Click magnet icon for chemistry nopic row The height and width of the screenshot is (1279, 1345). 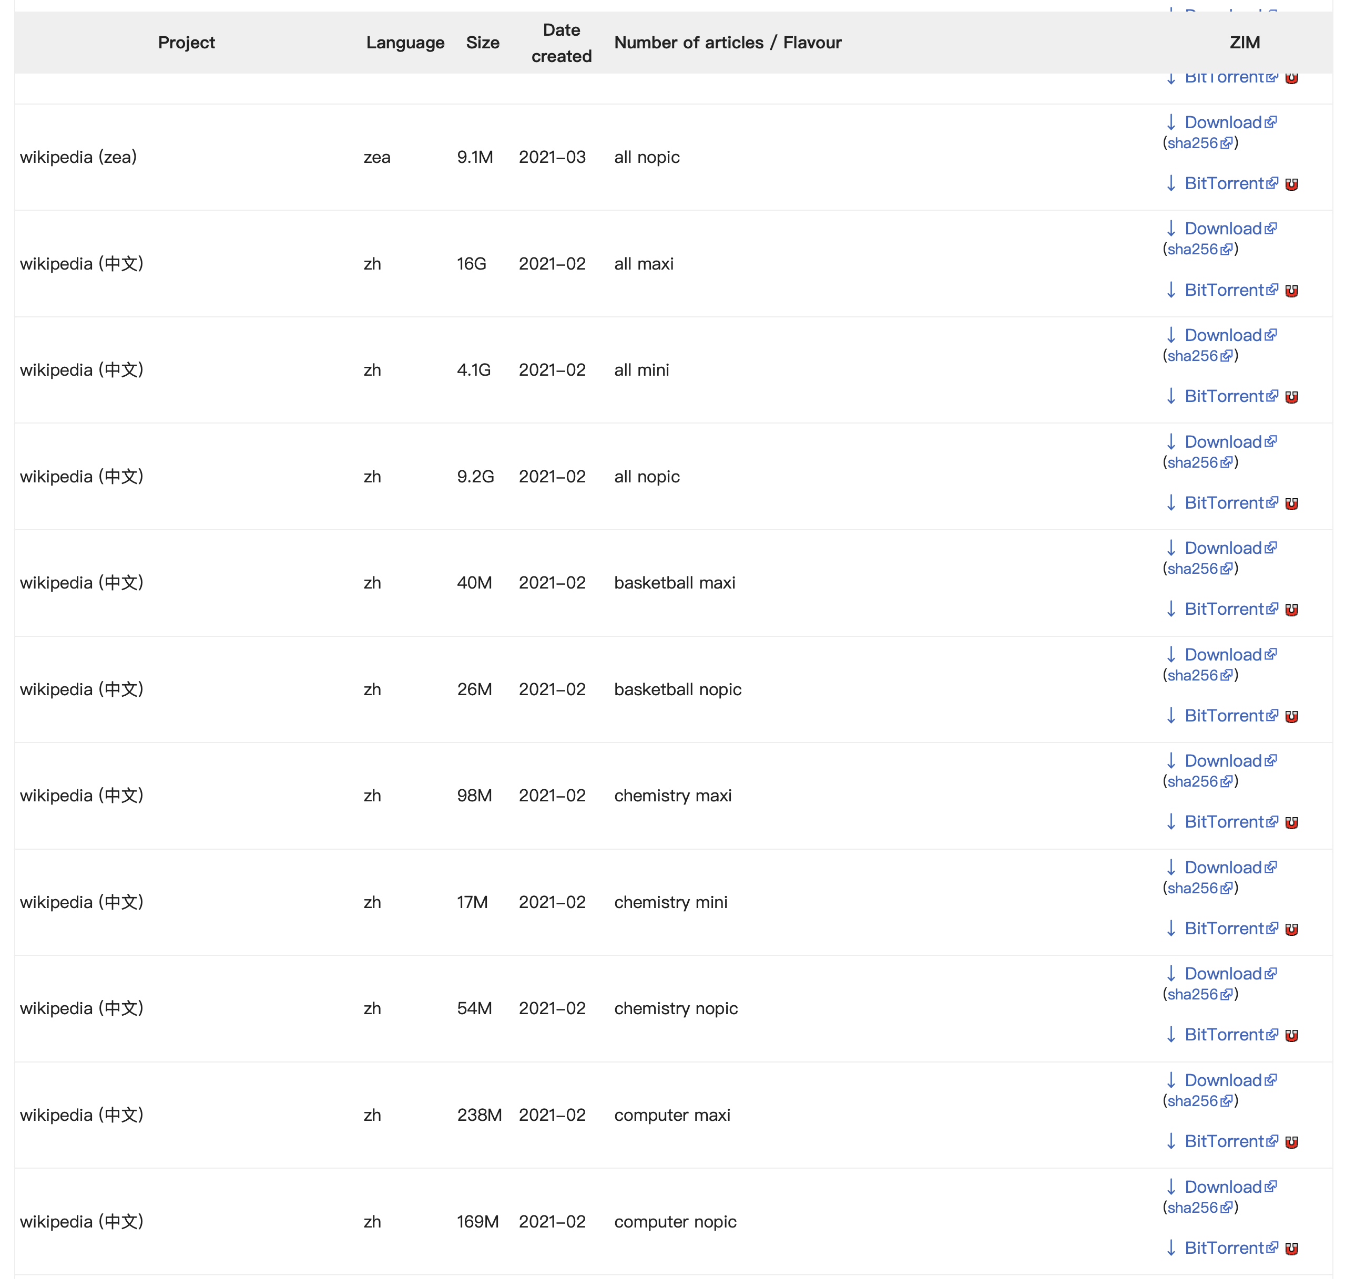(x=1291, y=1036)
